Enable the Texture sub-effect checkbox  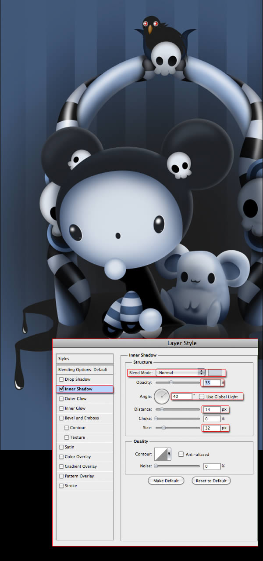tap(67, 437)
